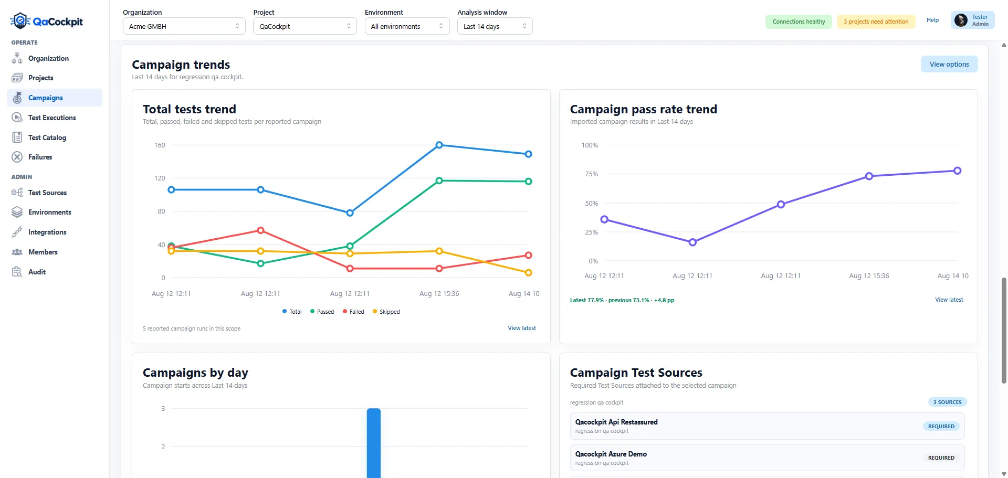Viewport: 1008px width, 478px height.
Task: Click the 3 SOURCES badge
Action: [x=948, y=402]
